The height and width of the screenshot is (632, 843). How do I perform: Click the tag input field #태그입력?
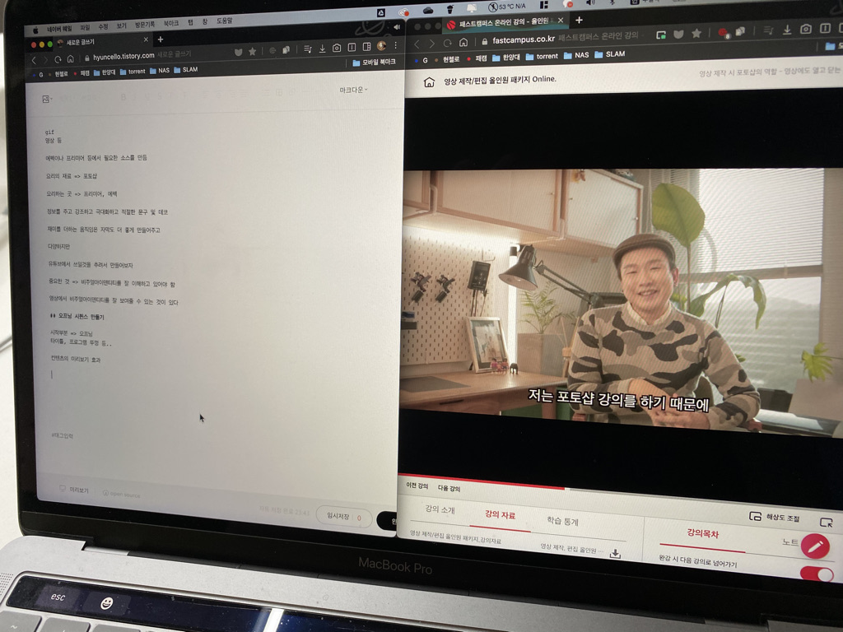click(63, 436)
